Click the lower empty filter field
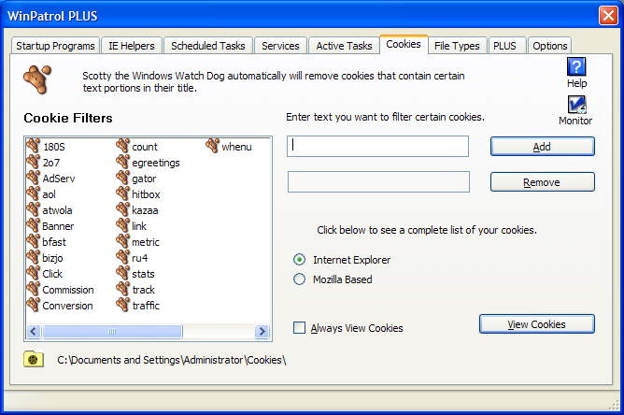624x415 pixels. [x=378, y=181]
